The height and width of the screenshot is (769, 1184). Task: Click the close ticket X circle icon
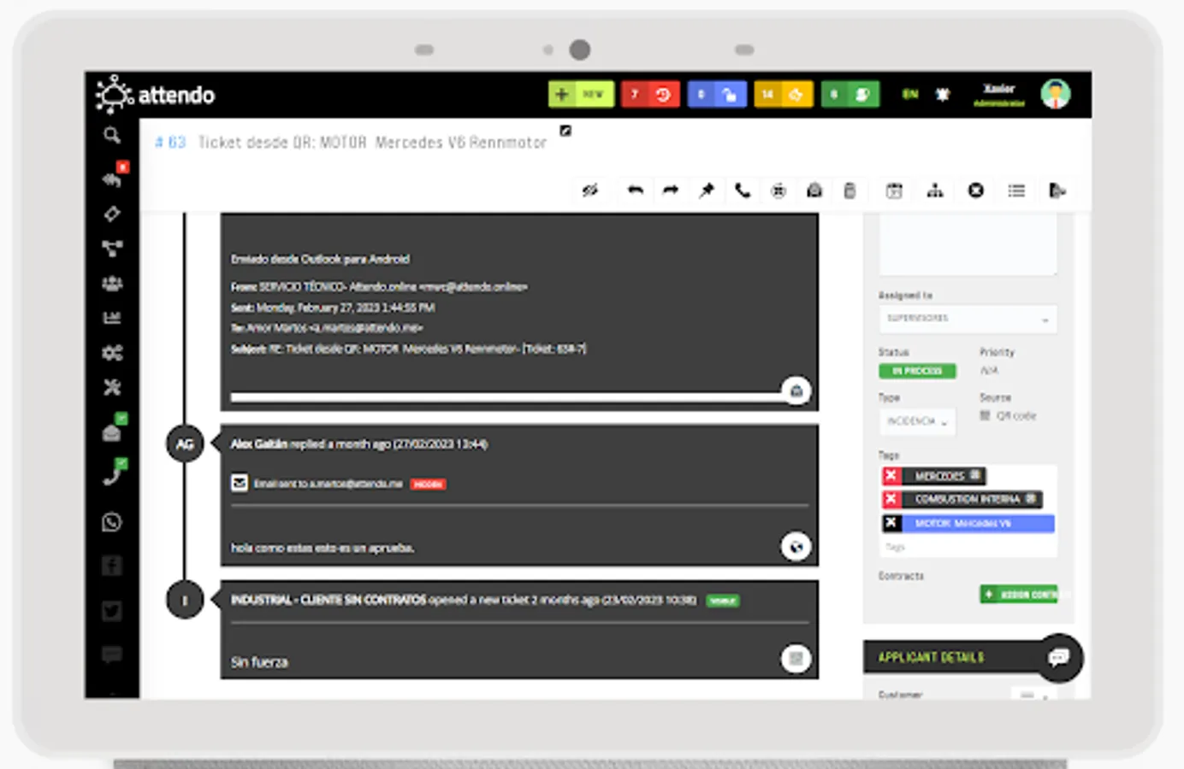click(976, 191)
